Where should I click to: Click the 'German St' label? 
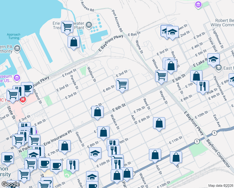point(80,139)
